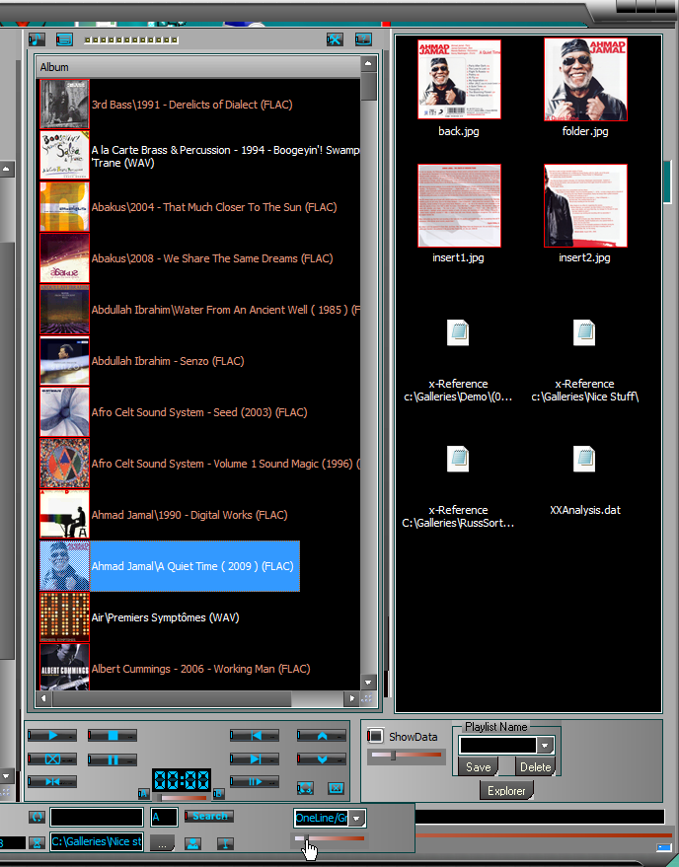Click the album list scroll-right arrow
Image resolution: width=679 pixels, height=867 pixels.
[x=350, y=698]
